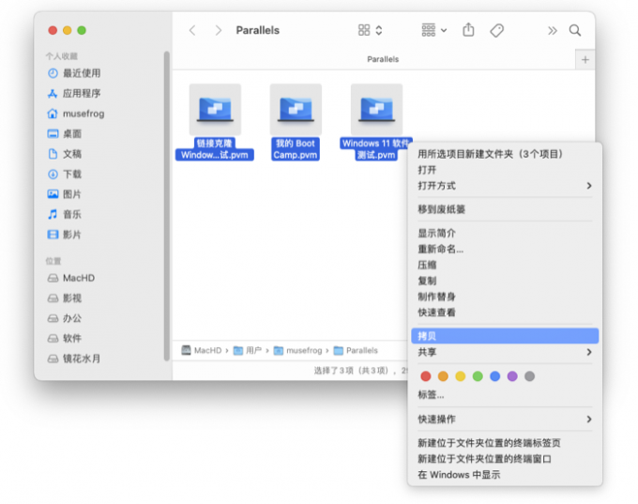Open 下载 in the sidebar
Image resolution: width=638 pixels, height=504 pixels.
[65, 175]
